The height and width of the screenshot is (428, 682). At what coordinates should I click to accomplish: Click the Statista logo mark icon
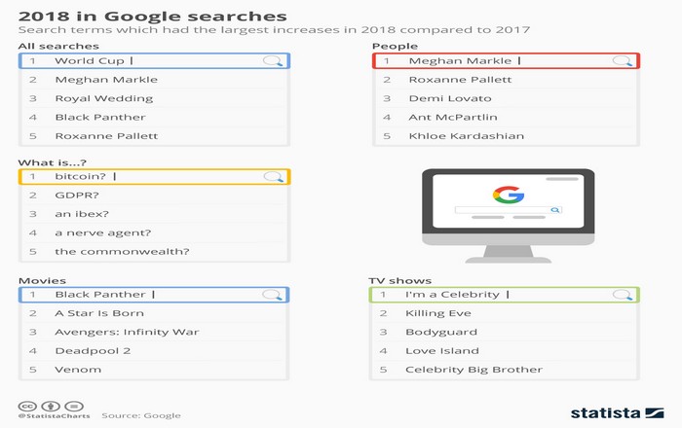(x=655, y=412)
